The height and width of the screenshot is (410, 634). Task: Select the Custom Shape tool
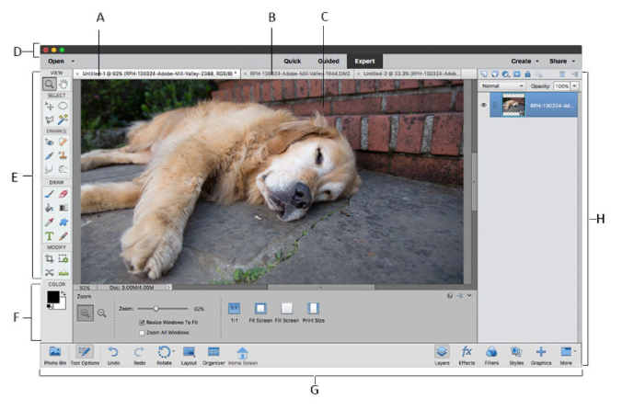(63, 222)
